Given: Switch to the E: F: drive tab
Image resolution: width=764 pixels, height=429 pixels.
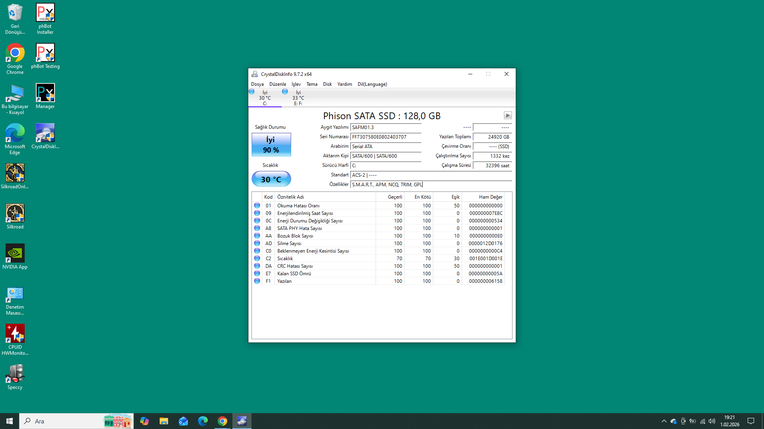Looking at the screenshot, I should [298, 98].
